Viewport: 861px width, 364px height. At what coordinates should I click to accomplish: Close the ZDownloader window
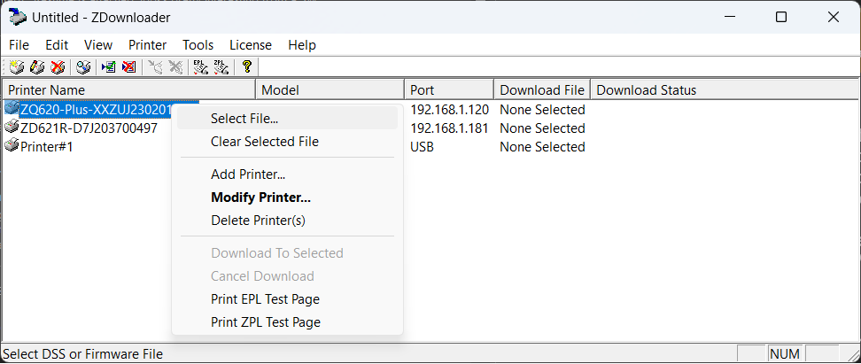[x=833, y=18]
